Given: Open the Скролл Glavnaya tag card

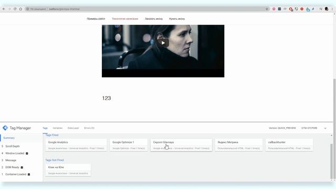Looking at the screenshot, I should pos(181,145).
